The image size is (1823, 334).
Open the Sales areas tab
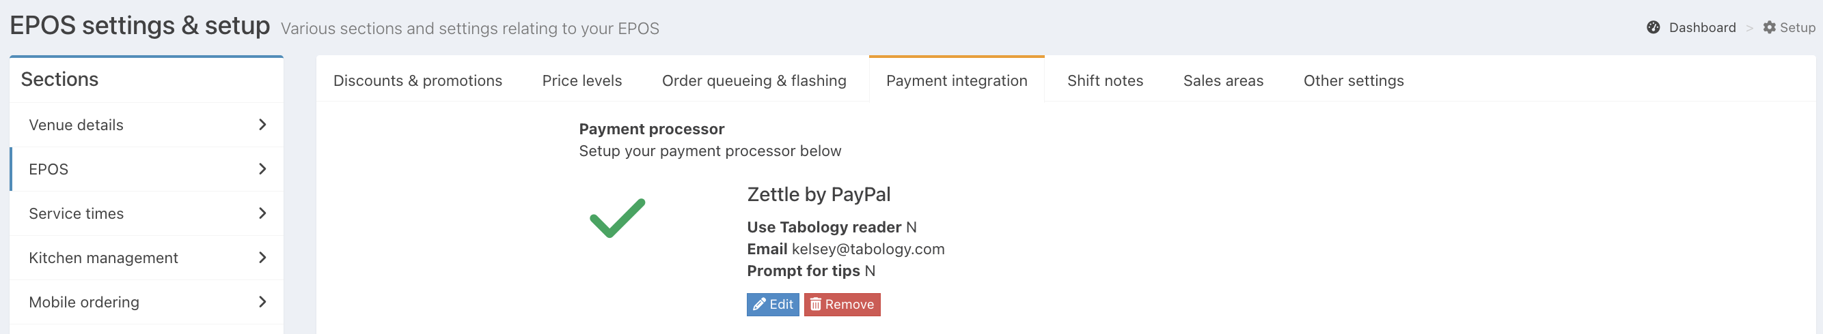(x=1223, y=80)
